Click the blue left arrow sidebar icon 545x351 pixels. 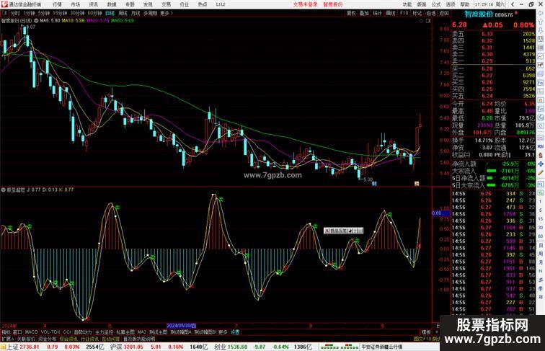click(x=541, y=13)
